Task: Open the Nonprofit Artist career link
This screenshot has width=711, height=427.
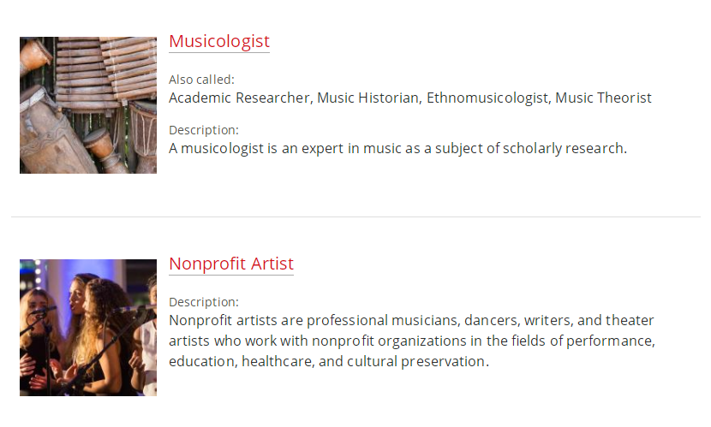Action: 231,264
